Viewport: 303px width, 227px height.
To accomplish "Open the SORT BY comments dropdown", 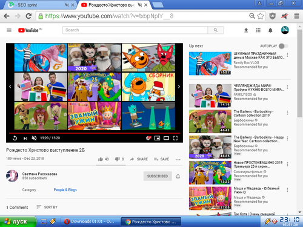I will (47, 207).
